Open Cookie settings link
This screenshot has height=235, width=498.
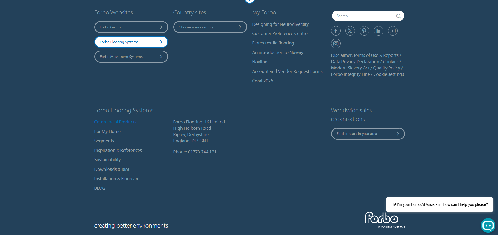[x=389, y=74]
